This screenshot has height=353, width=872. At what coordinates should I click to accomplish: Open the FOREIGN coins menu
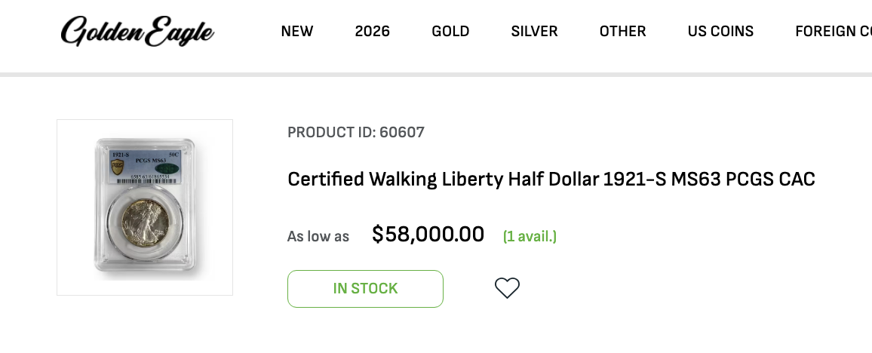pos(834,31)
